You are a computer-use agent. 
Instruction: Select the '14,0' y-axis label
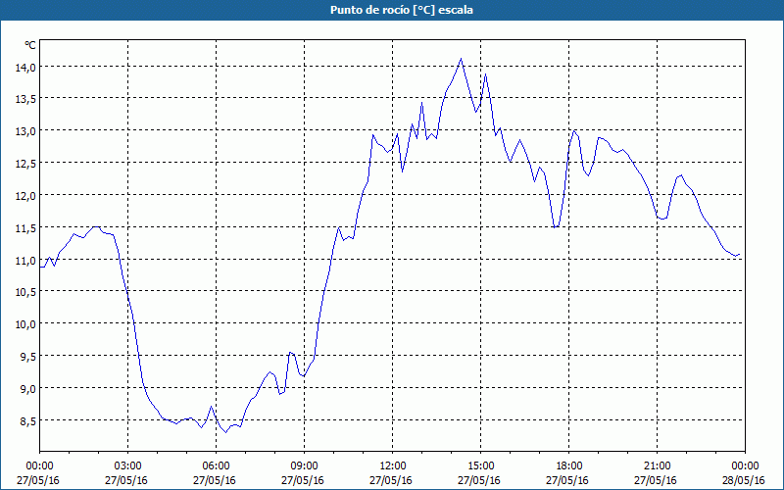pos(25,67)
